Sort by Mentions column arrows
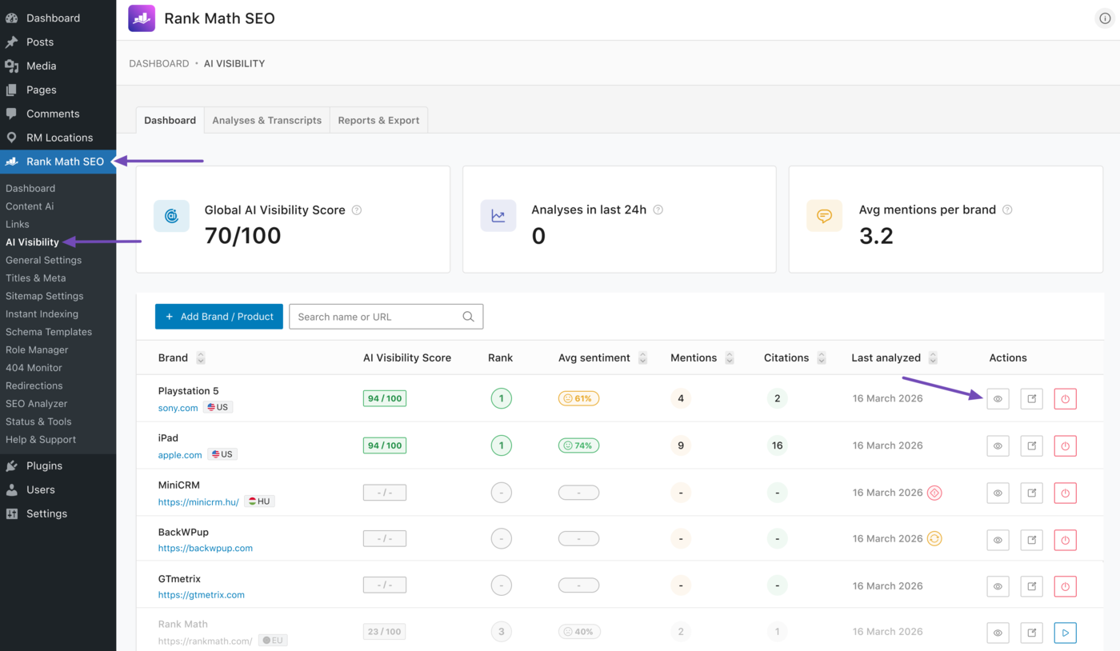Viewport: 1120px width, 651px height. [x=729, y=358]
